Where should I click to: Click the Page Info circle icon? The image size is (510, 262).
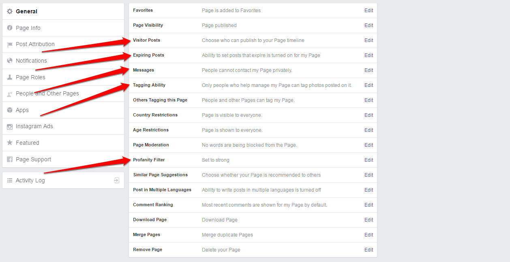coord(10,28)
